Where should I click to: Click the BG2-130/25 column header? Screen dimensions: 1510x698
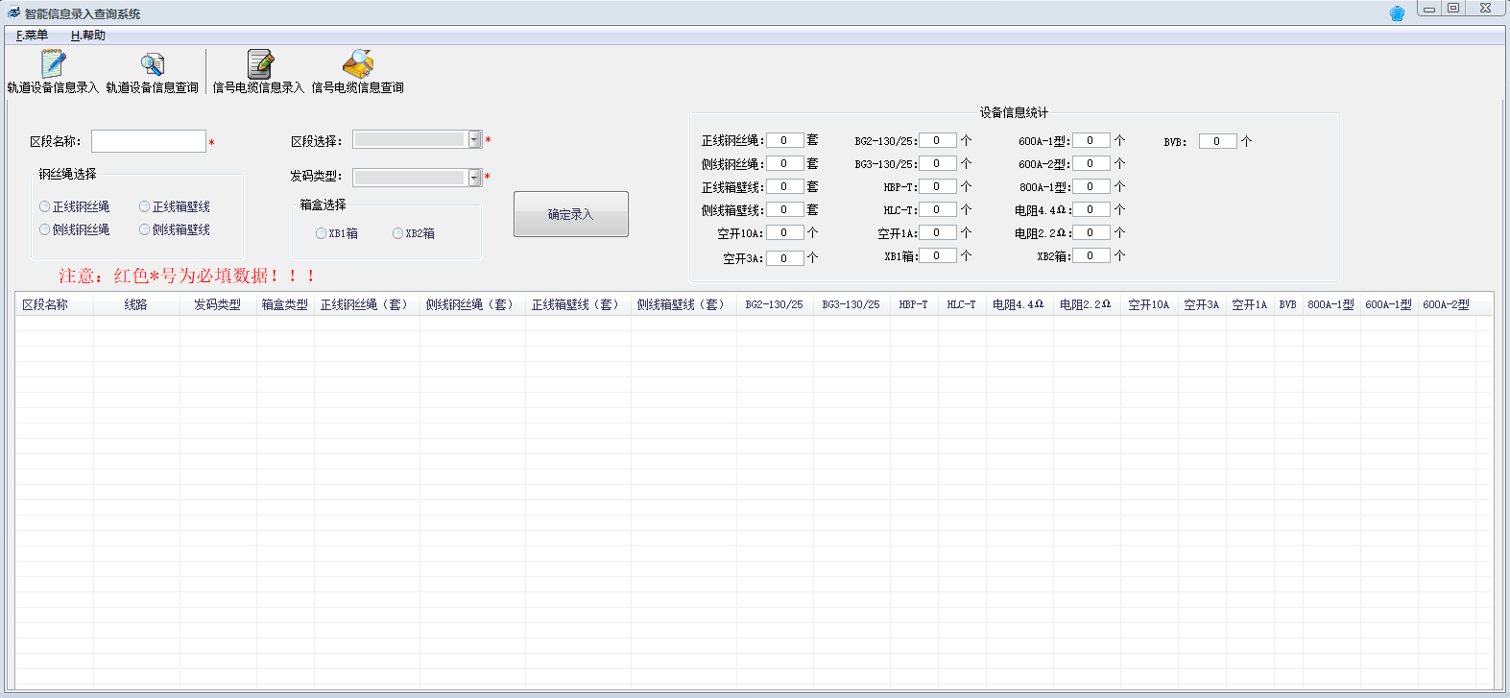tap(774, 304)
